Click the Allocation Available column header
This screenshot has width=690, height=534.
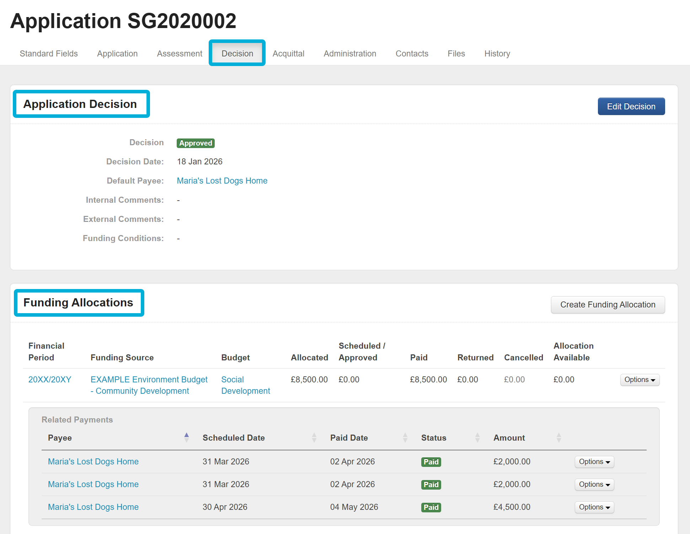[x=573, y=352]
